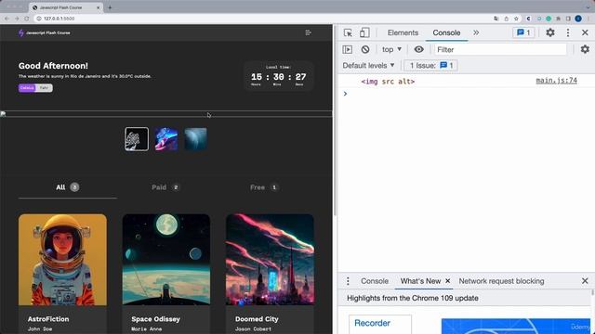
Task: Expand more DevTools tabs with the double chevron
Action: 476,32
